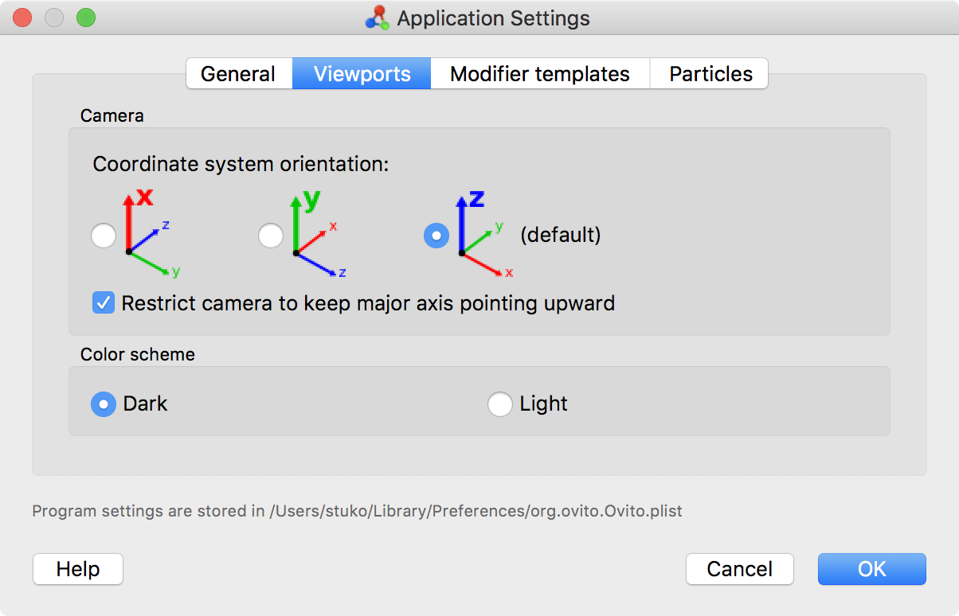Switch to the Modifier templates tab

click(539, 74)
